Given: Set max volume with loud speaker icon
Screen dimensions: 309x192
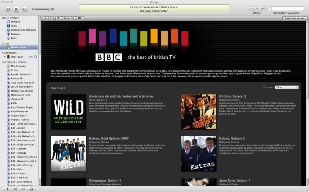Looking at the screenshot, I should tap(53, 9).
